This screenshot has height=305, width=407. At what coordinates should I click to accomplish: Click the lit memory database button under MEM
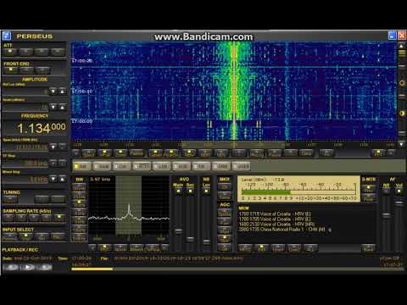(262, 248)
